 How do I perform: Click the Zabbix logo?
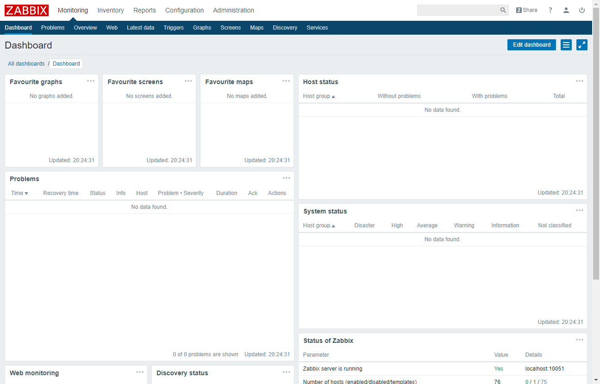27,10
